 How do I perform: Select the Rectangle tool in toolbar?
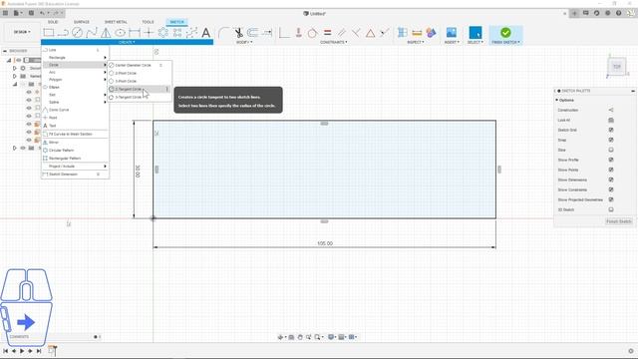tap(49, 33)
